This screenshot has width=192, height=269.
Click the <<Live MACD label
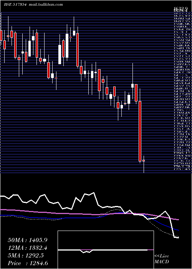pos(162,259)
